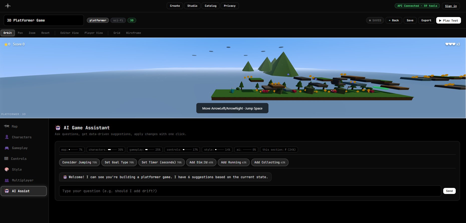
Task: Click the robot icon in the welcome message
Action: [x=65, y=177]
